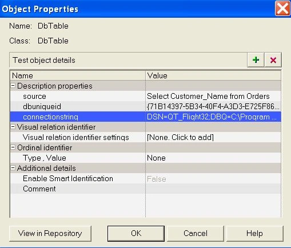Click the Name column header
Screen dimensions: 291x248
(x=78, y=75)
